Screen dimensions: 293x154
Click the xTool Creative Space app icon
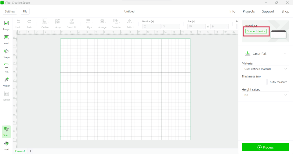tap(2, 3)
